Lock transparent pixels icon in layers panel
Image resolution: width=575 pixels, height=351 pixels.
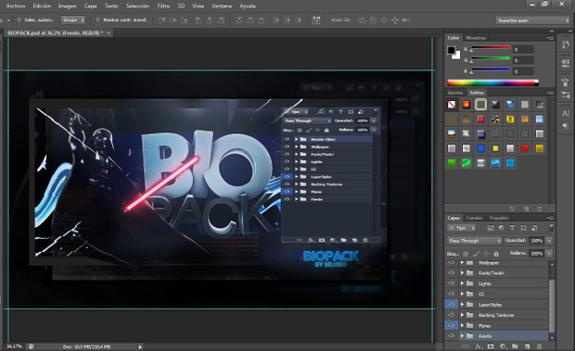[x=466, y=254]
